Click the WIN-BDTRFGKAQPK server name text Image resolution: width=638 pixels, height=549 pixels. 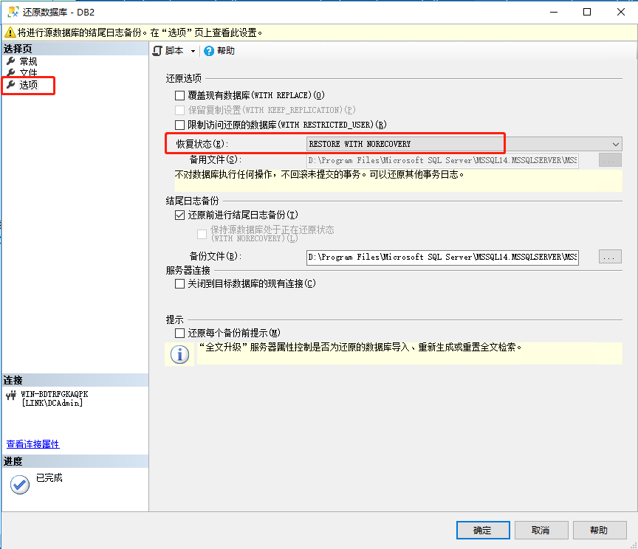[55, 394]
